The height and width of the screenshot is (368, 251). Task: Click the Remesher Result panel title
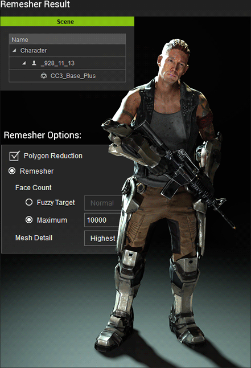35,4
